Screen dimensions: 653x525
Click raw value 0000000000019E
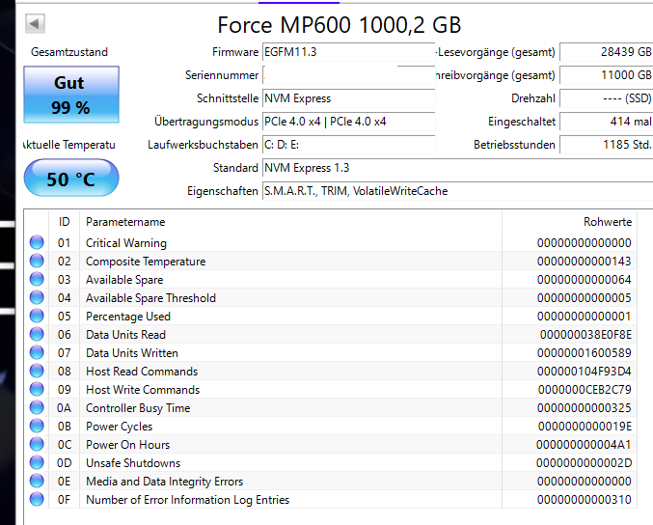[x=585, y=427]
